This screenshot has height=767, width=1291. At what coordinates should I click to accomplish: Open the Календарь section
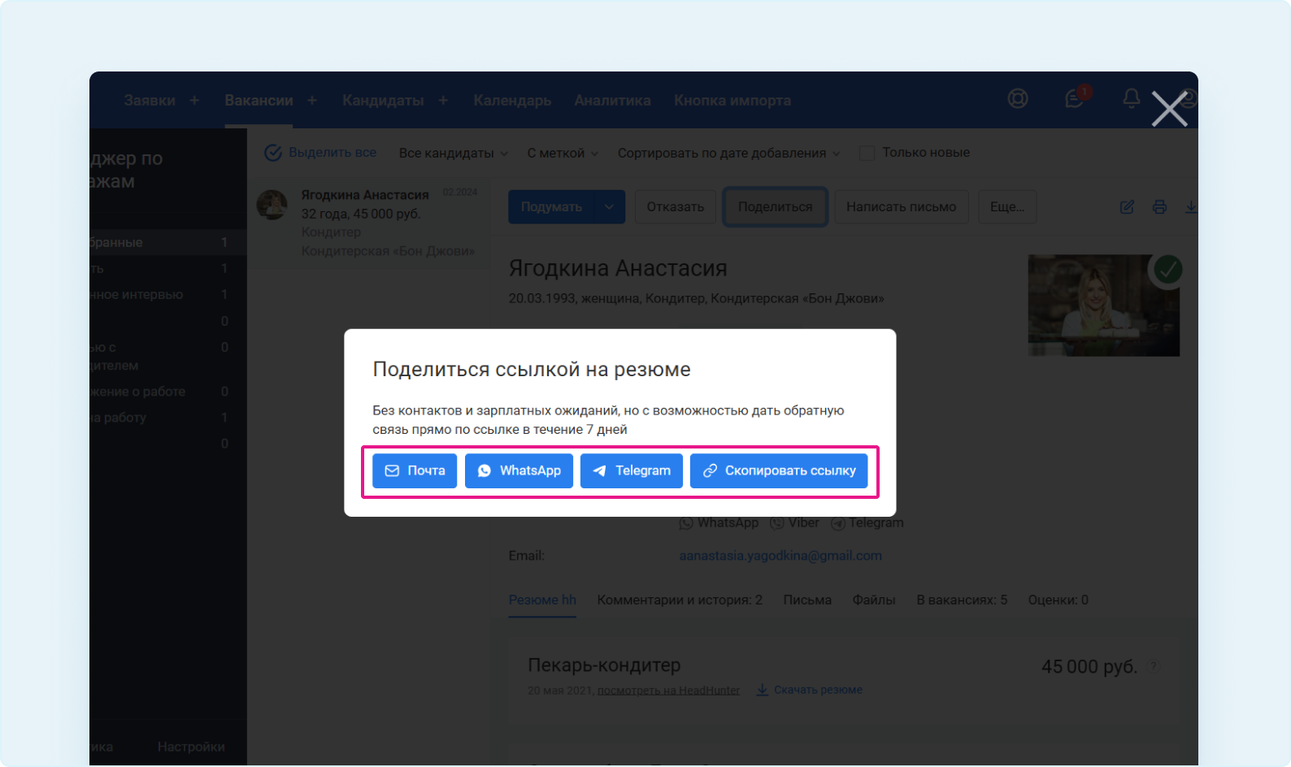512,101
